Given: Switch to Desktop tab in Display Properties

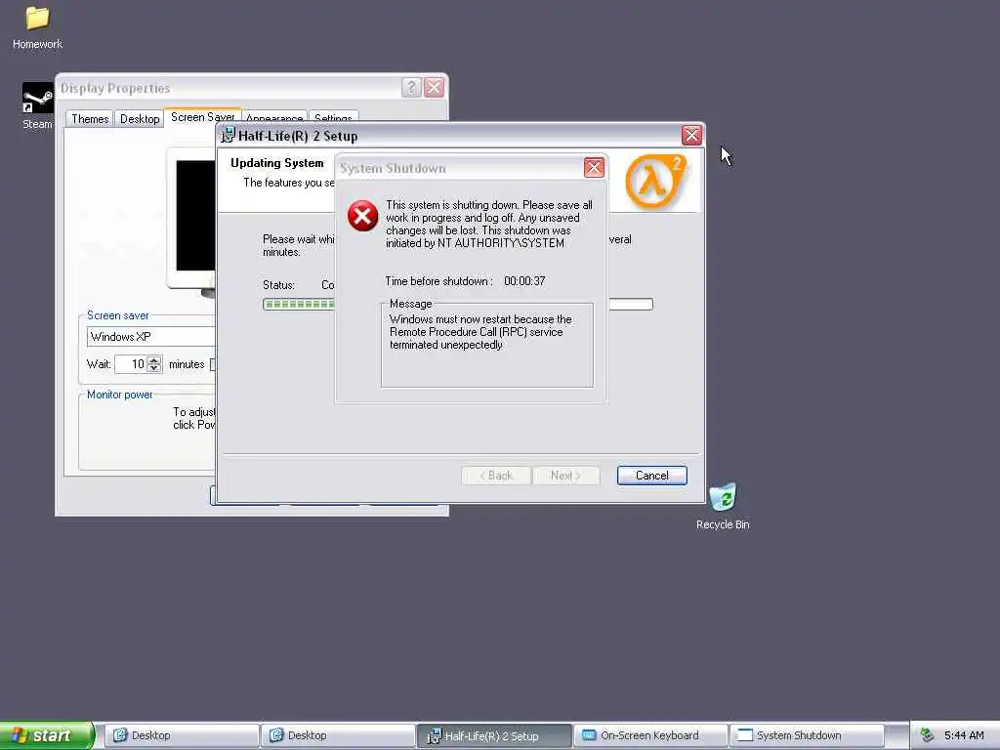Looking at the screenshot, I should coord(140,118).
